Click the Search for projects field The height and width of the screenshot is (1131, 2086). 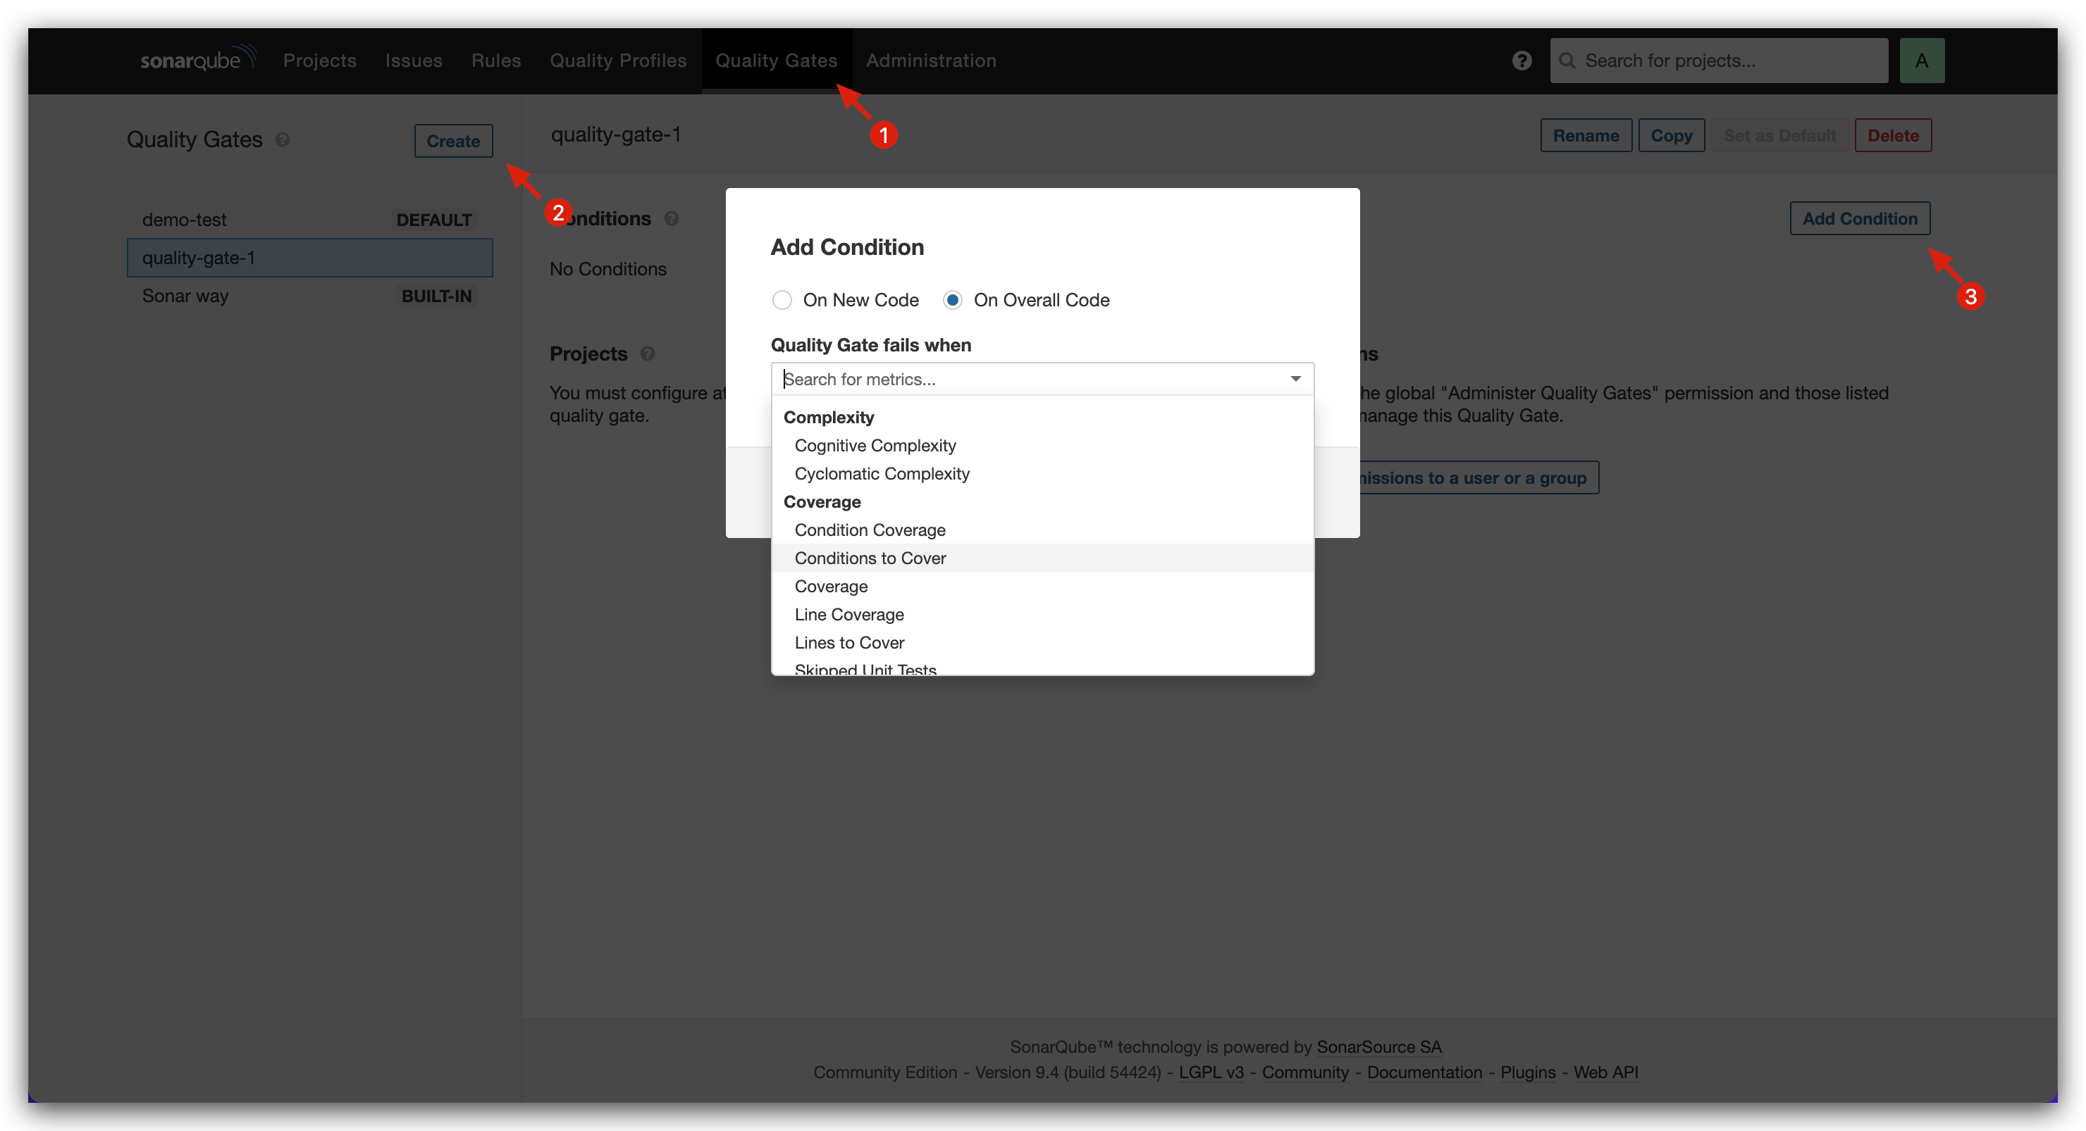1718,61
